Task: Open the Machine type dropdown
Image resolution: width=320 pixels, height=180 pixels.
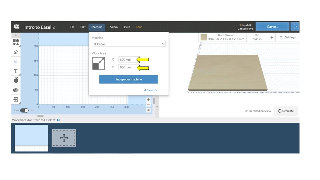Action: click(128, 44)
